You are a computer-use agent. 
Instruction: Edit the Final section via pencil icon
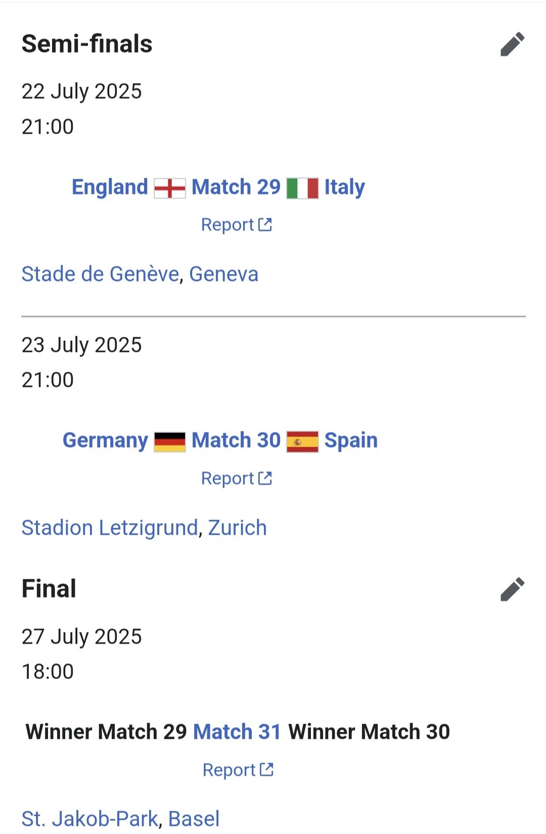512,589
